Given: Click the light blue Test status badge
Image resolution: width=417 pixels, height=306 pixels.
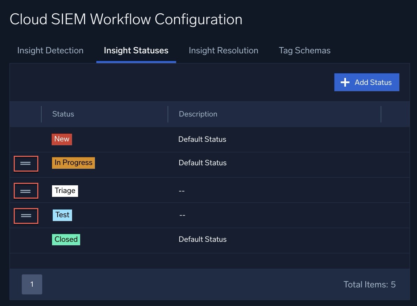Looking at the screenshot, I should (62, 215).
